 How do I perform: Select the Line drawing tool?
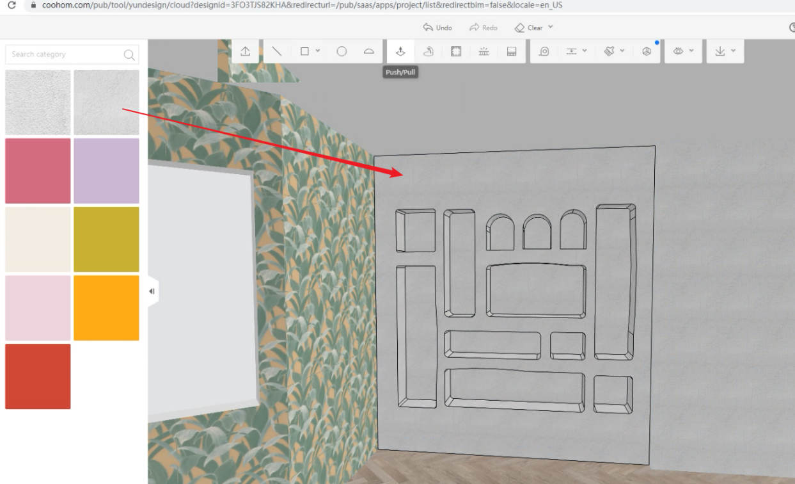(276, 52)
